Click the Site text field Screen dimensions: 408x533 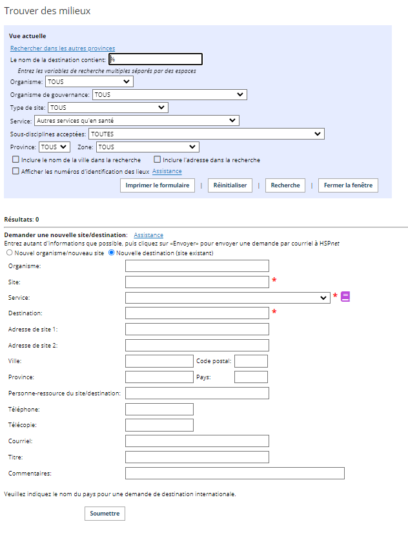(x=197, y=282)
